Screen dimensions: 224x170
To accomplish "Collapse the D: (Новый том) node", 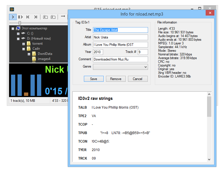I will click(18, 39).
